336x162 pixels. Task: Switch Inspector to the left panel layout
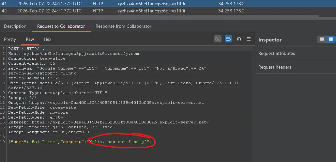[322, 39]
